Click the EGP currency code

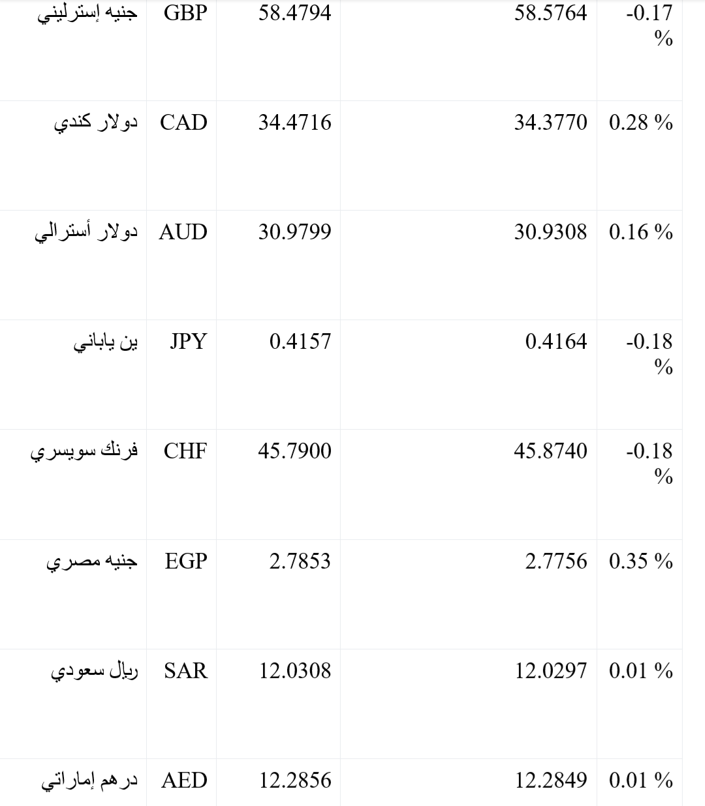pyautogui.click(x=186, y=561)
